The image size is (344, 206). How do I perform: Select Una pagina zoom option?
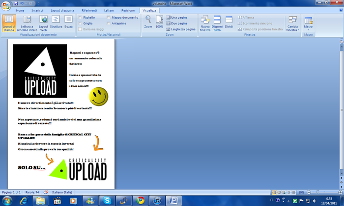[177, 17]
